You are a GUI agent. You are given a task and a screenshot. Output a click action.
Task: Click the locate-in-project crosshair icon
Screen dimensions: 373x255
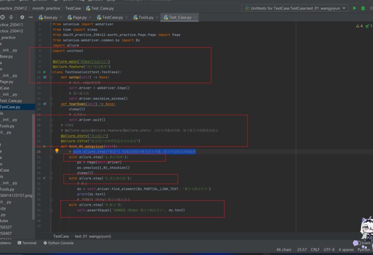click(3, 17)
